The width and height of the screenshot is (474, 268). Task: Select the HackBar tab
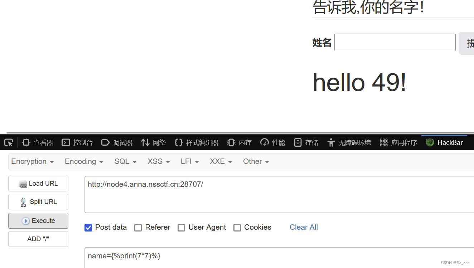click(x=444, y=142)
